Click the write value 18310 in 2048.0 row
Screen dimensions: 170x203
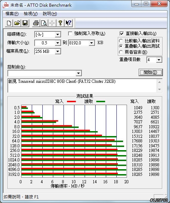137,165
